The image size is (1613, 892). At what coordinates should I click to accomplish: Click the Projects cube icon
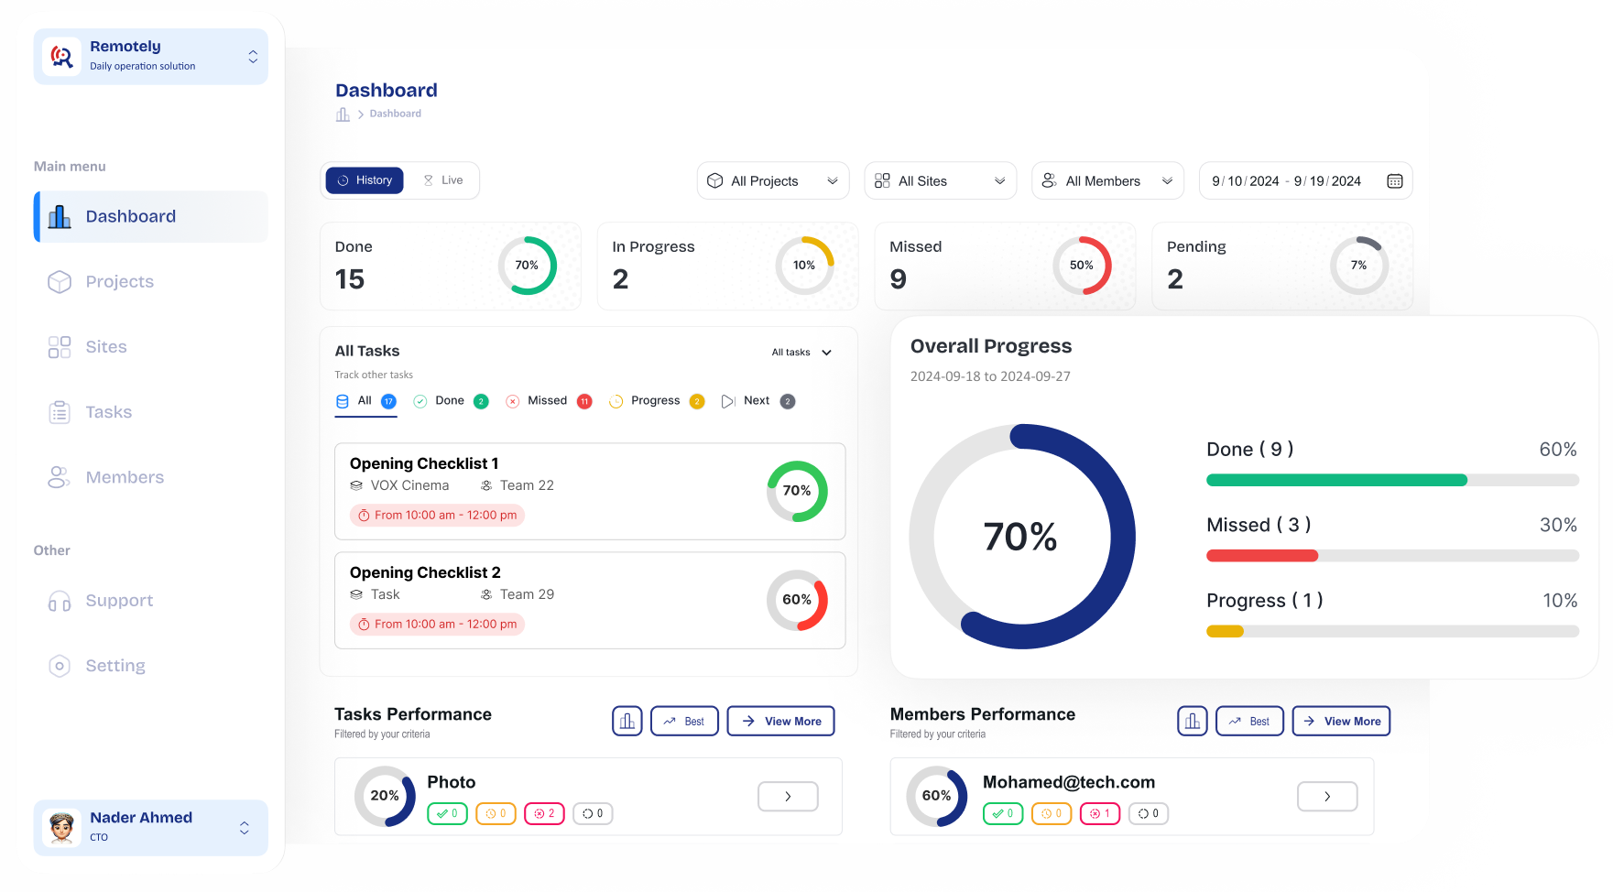pos(60,282)
